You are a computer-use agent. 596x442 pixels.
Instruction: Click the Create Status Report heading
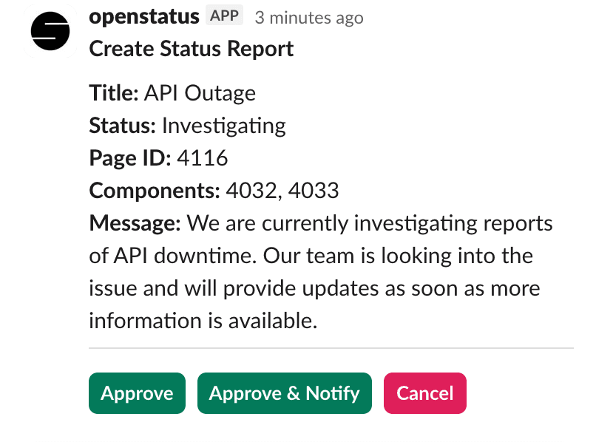pyautogui.click(x=191, y=49)
